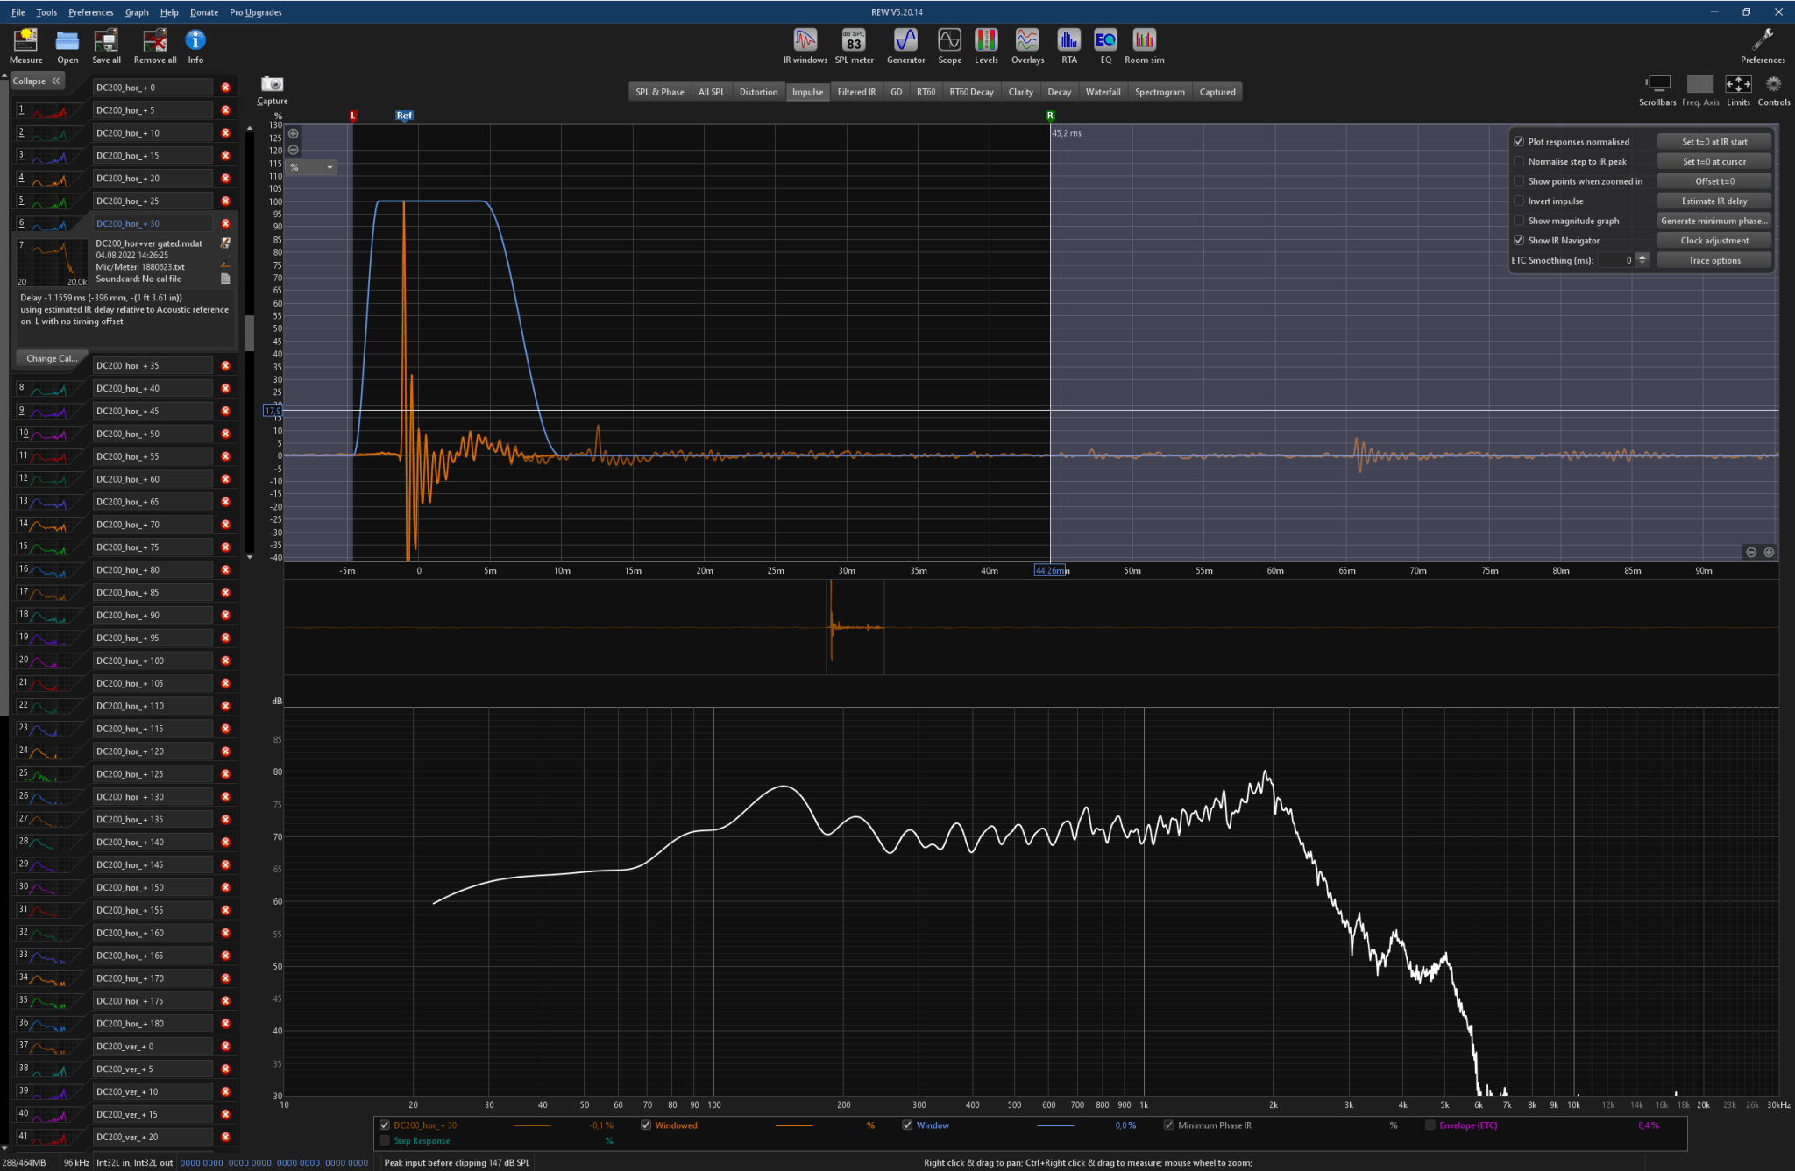The image size is (1795, 1171).
Task: Open the Overlays window
Action: (x=1027, y=46)
